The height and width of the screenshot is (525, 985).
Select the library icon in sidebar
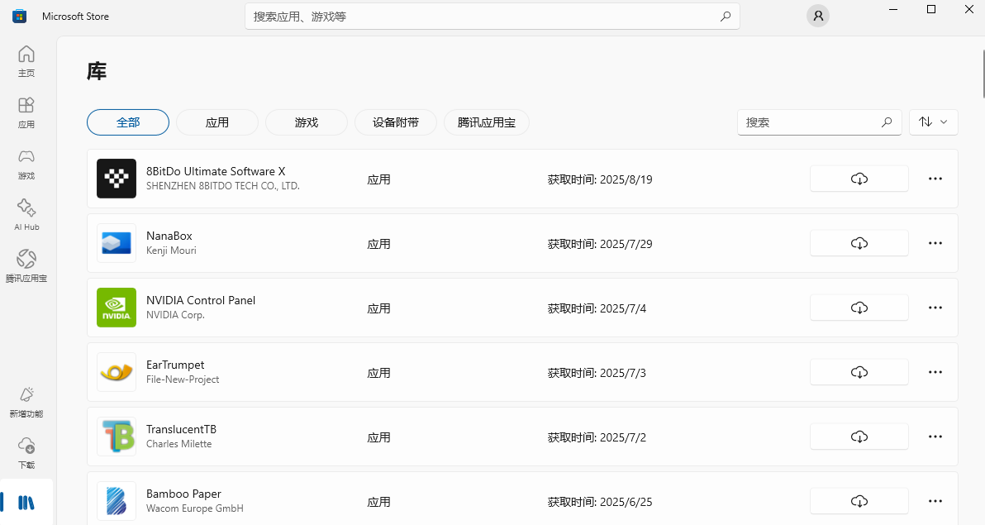[26, 503]
